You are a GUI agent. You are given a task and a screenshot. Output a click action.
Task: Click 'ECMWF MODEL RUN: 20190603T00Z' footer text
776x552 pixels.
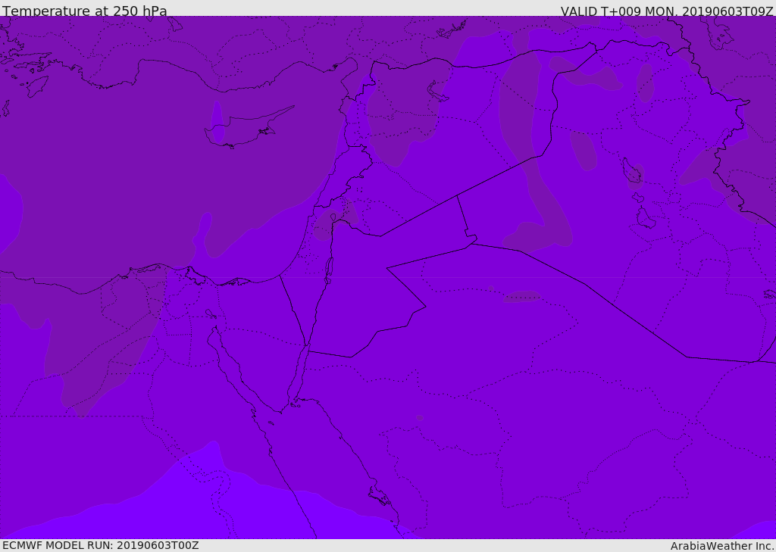(x=101, y=545)
